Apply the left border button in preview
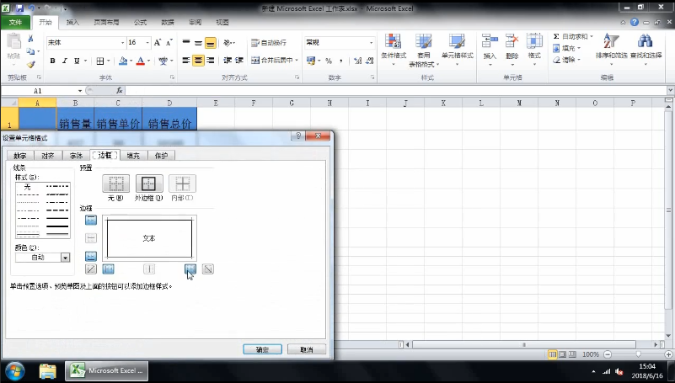The image size is (675, 383). coord(109,269)
